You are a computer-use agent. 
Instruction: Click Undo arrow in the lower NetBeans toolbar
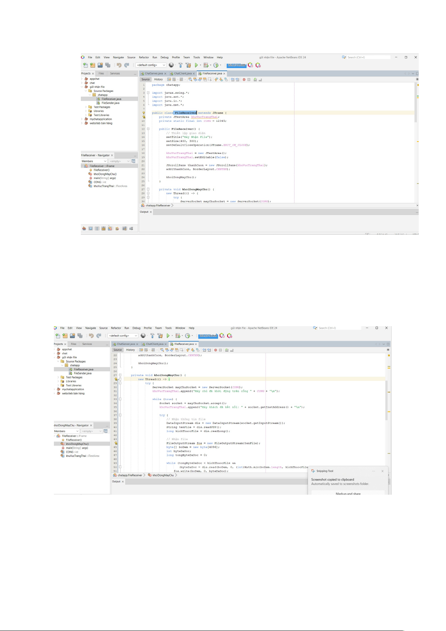[x=91, y=336]
